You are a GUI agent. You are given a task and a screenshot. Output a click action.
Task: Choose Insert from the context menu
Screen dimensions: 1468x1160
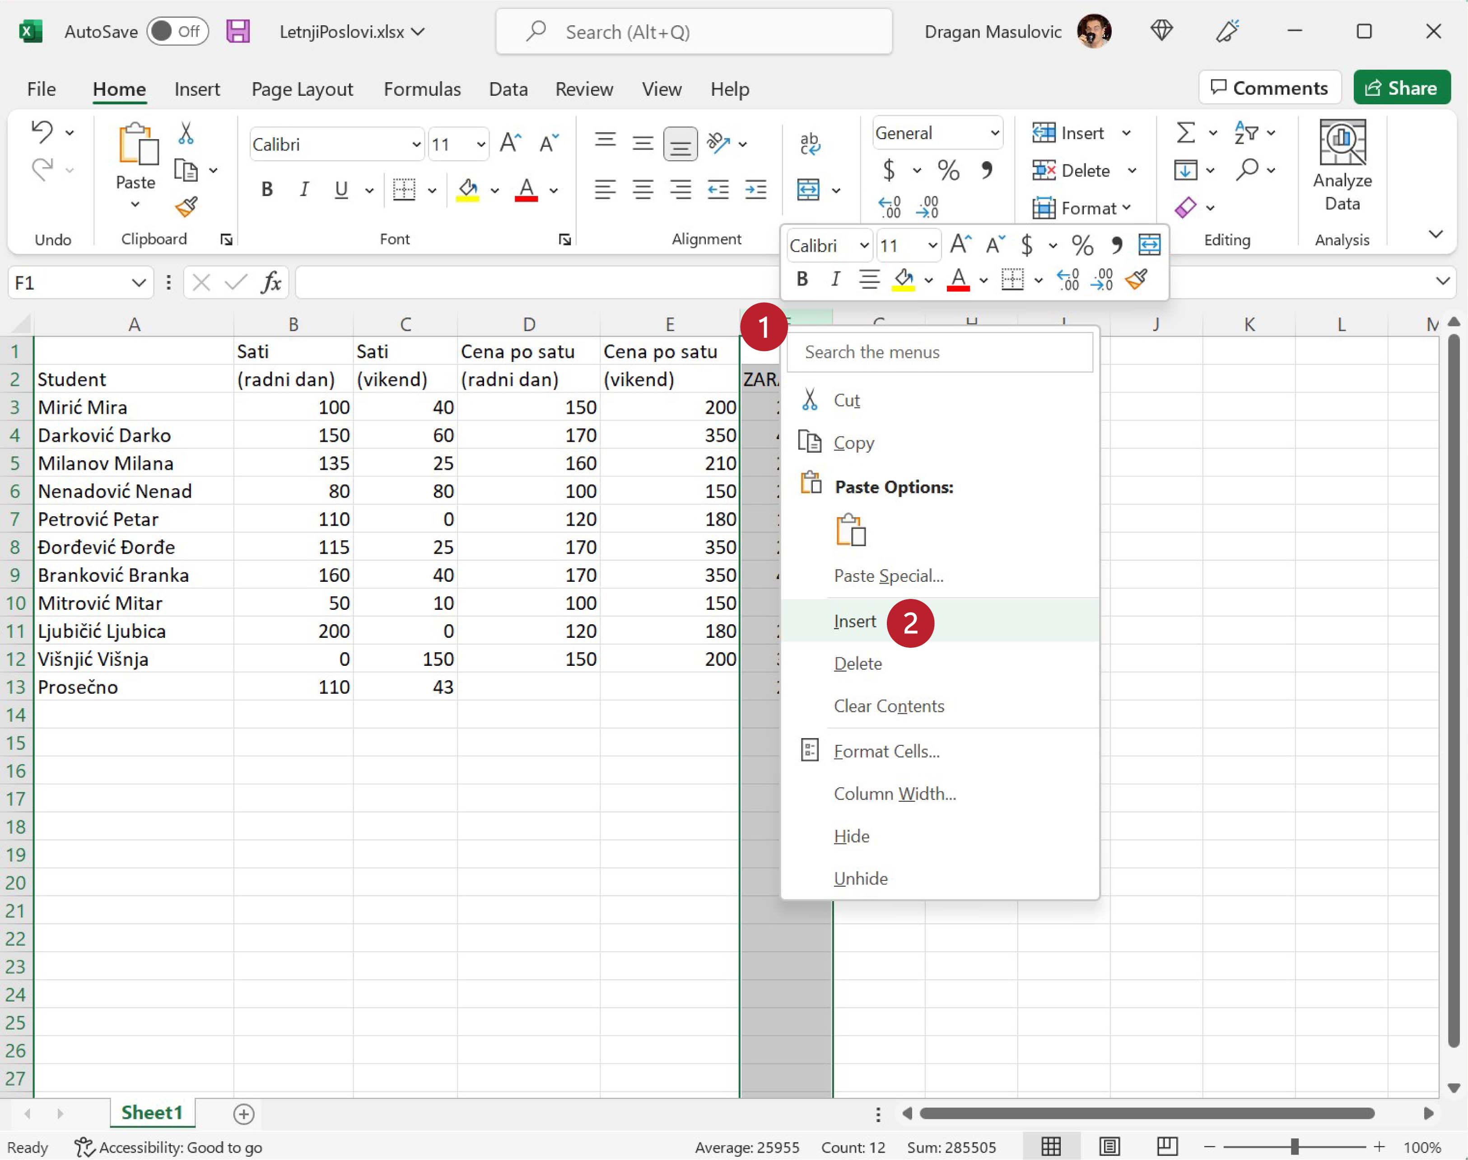[x=854, y=622]
